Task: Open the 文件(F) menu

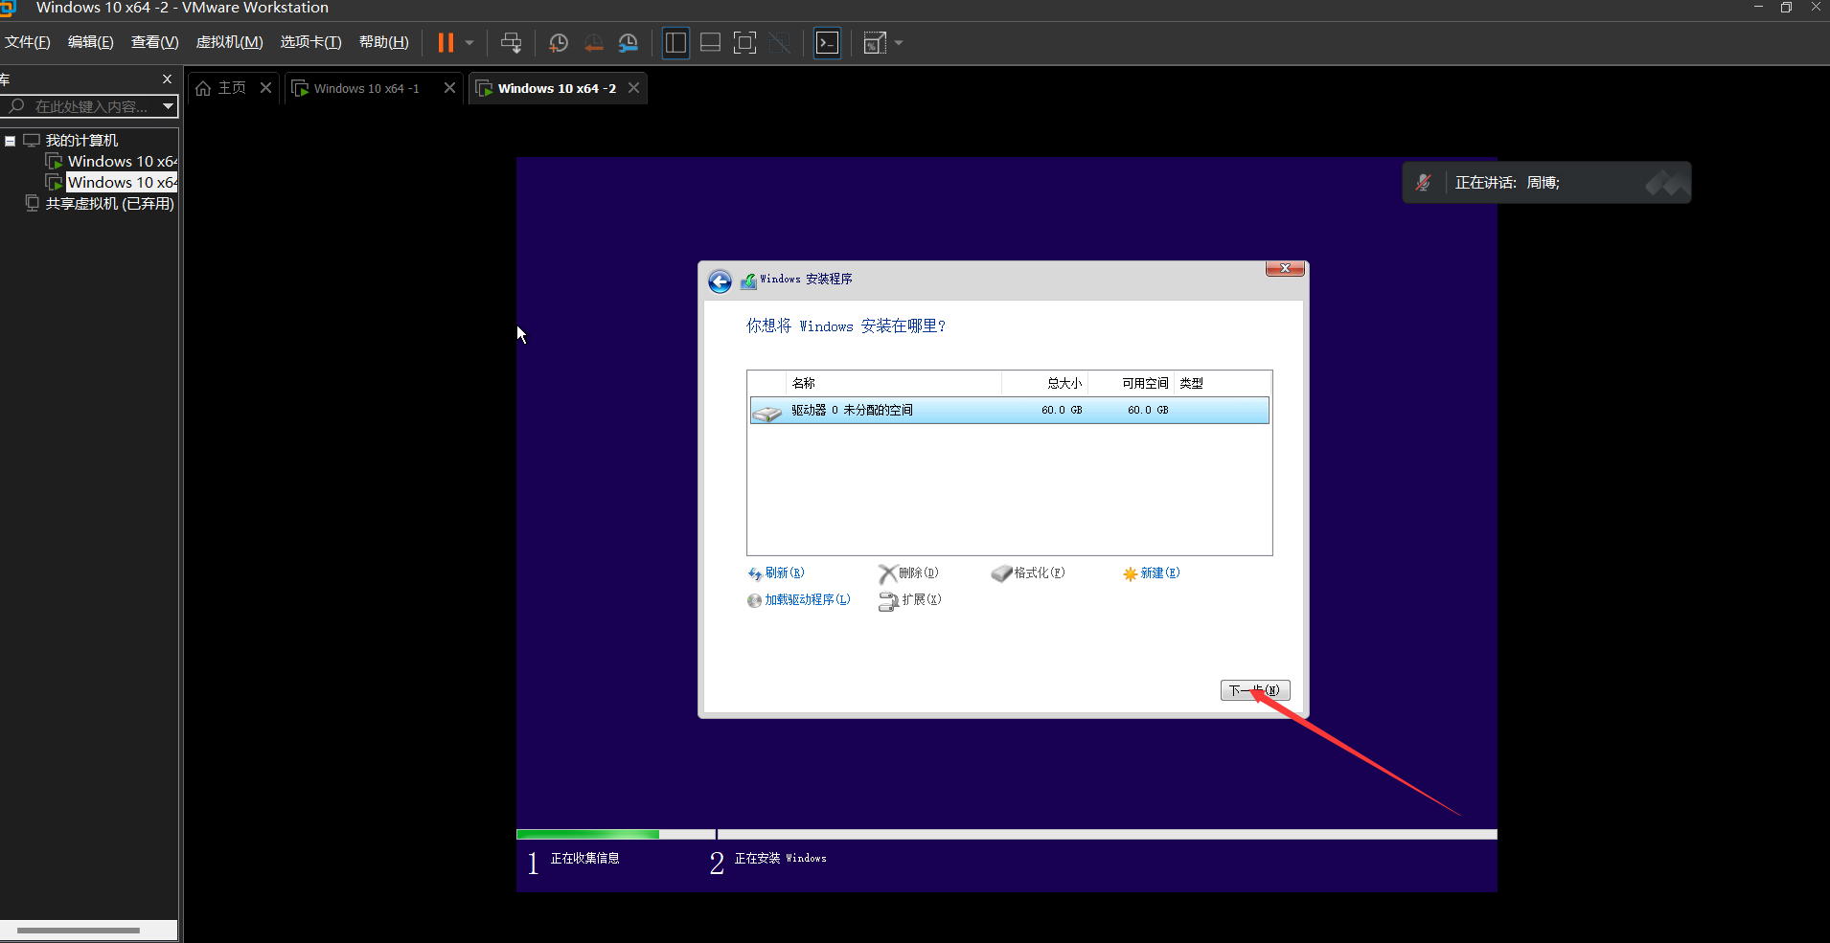Action: (x=28, y=42)
